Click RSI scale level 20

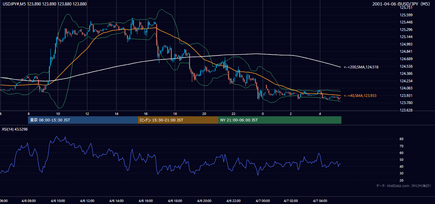402,181
